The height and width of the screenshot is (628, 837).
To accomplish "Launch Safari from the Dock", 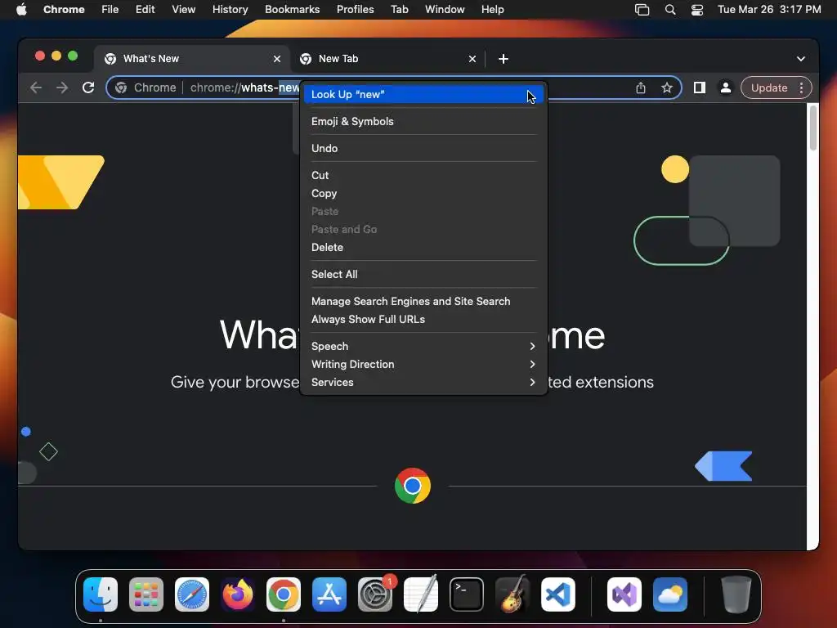I will (192, 594).
